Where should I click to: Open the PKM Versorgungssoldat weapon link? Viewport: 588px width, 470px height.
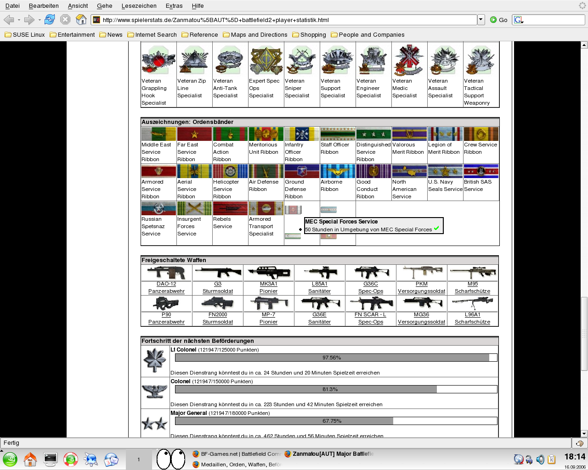pyautogui.click(x=421, y=287)
